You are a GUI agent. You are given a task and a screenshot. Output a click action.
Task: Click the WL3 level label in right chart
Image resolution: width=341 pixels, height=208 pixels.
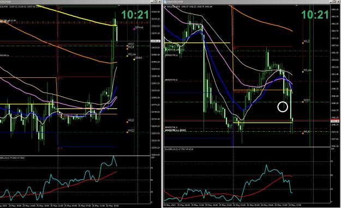(307, 41)
